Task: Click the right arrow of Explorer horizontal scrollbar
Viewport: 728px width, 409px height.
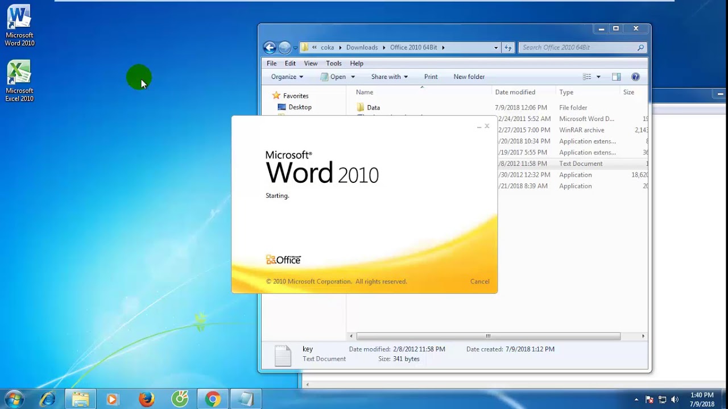Action: [x=643, y=336]
